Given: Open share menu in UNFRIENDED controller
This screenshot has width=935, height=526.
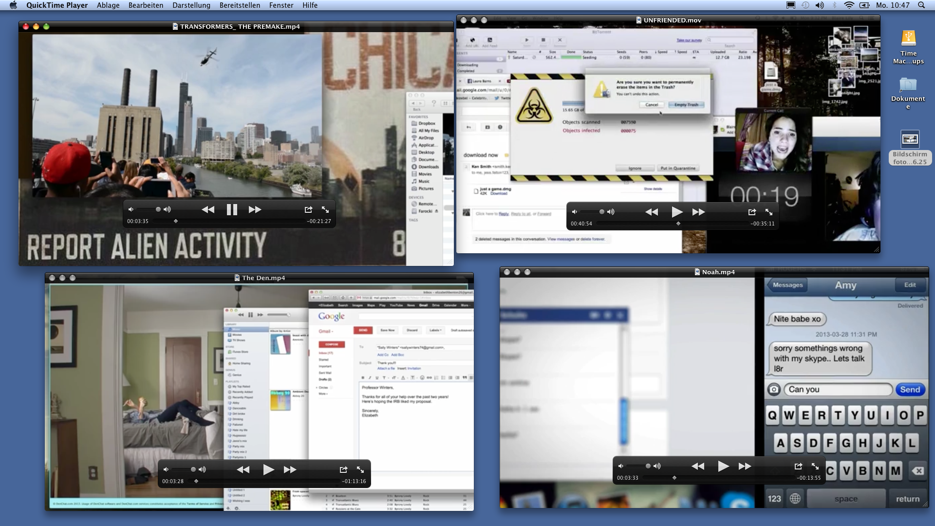Looking at the screenshot, I should pyautogui.click(x=752, y=212).
